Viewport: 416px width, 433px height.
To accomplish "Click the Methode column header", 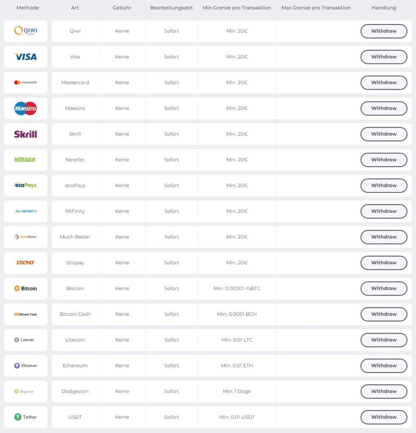I will tap(27, 8).
